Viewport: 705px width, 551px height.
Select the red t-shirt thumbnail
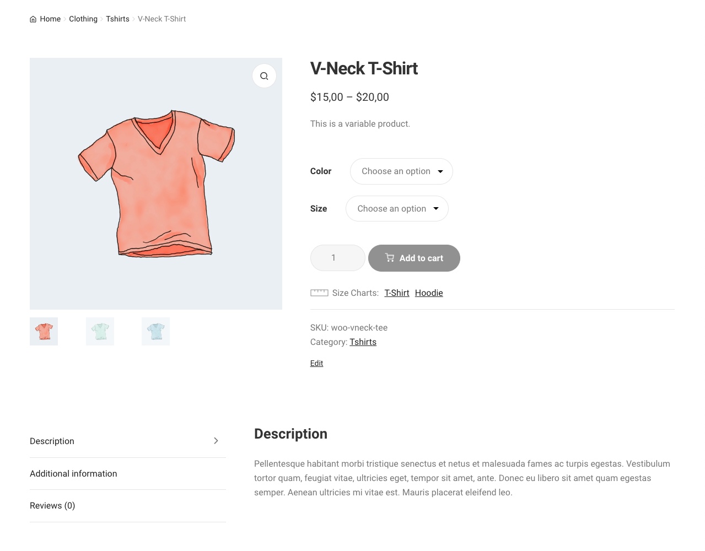click(44, 332)
